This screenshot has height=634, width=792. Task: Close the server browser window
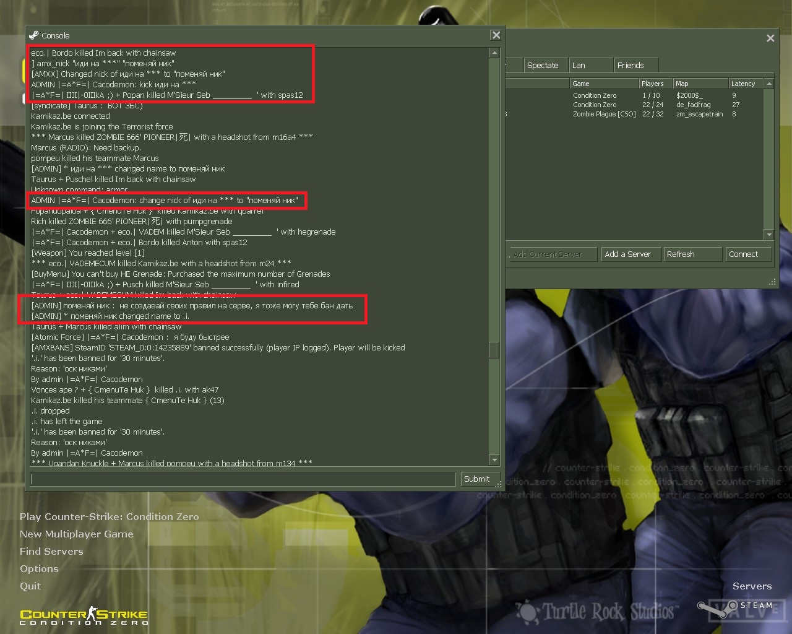(770, 38)
